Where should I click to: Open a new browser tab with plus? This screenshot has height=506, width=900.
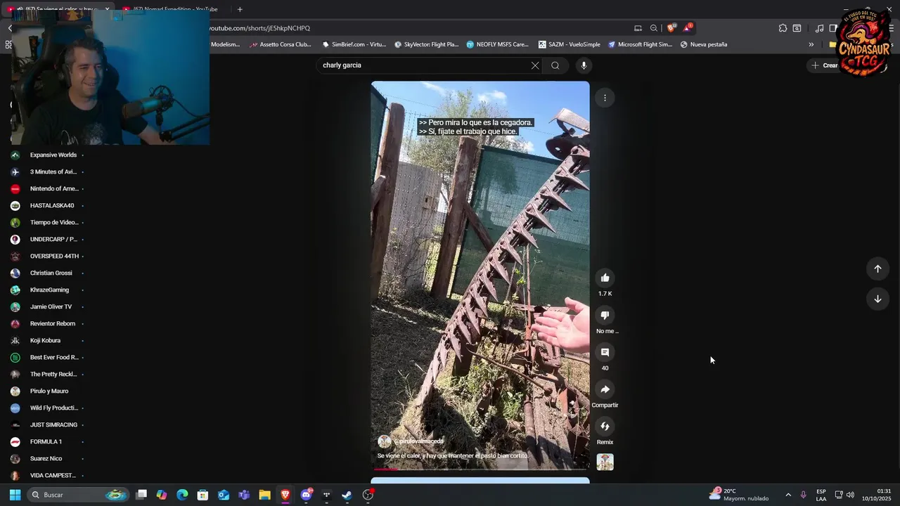click(240, 9)
